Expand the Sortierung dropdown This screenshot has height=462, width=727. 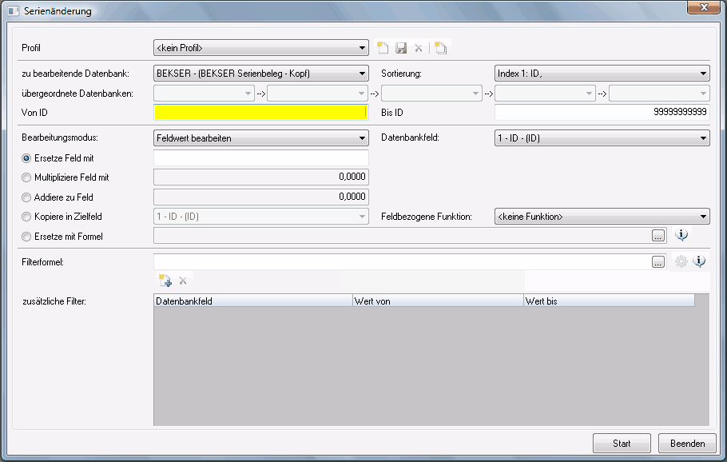602,74
